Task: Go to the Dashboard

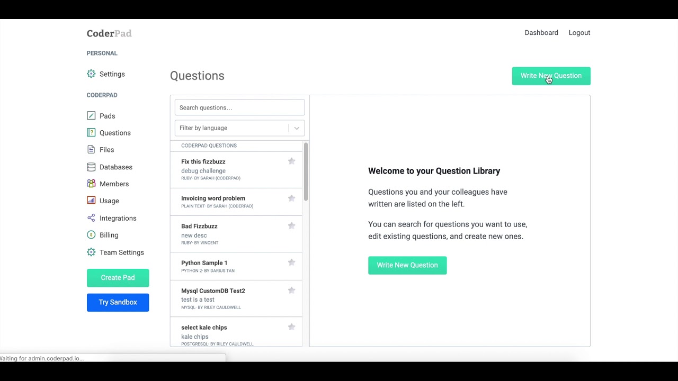Action: tap(541, 32)
